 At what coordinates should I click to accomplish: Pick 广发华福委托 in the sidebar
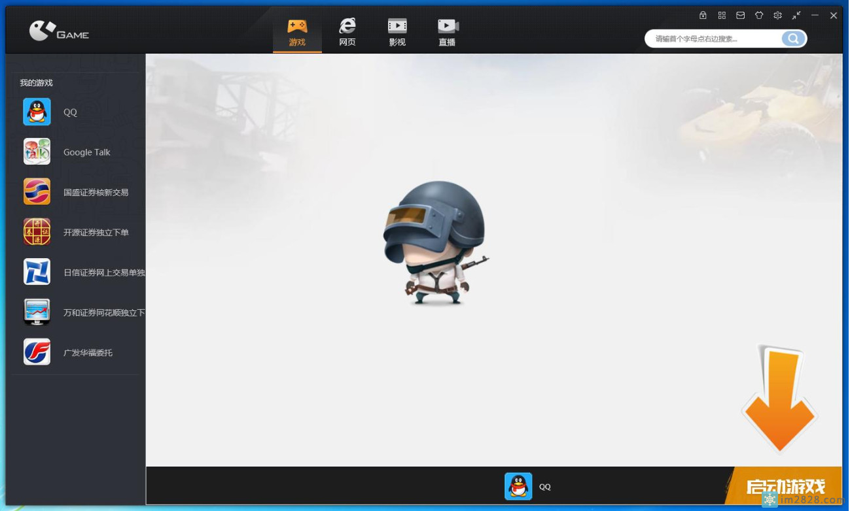click(88, 353)
